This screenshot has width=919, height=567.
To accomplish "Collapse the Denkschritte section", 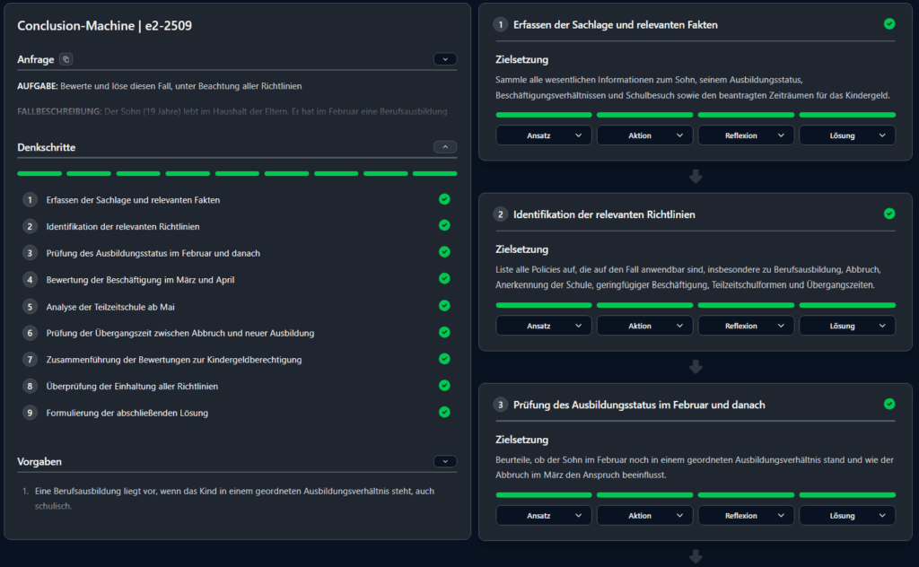I will [x=444, y=147].
